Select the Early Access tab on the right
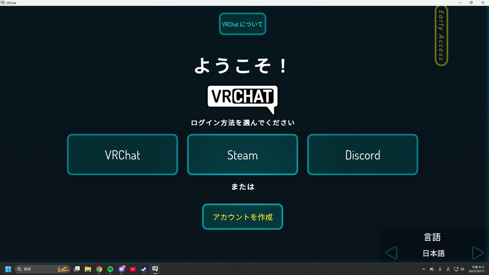 pos(441,35)
